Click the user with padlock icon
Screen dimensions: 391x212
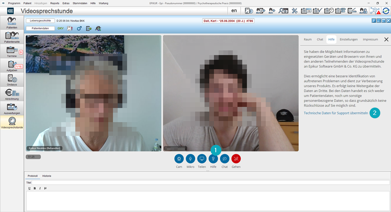(x=363, y=11)
